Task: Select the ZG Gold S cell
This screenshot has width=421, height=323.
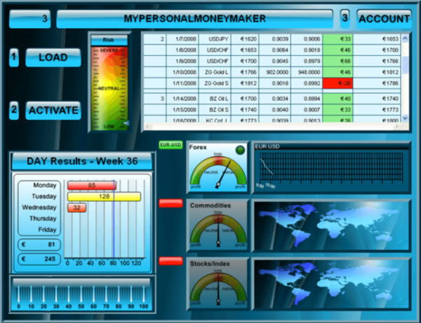Action: [215, 83]
